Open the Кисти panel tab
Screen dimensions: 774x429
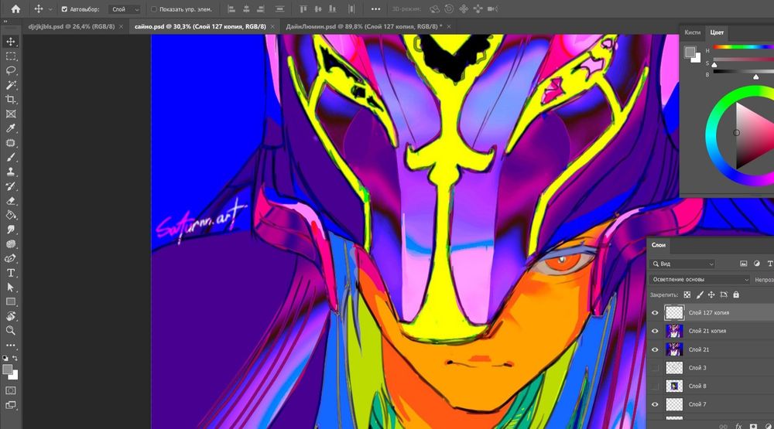coord(692,32)
